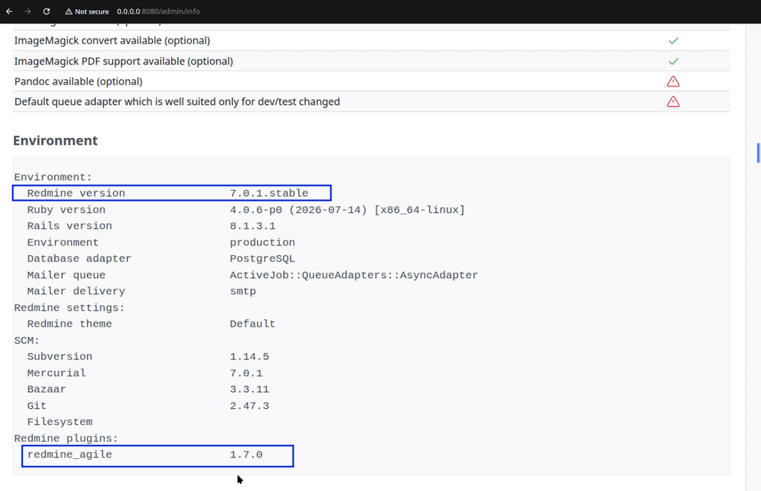
Task: Click the Filesystem SCM entry
Action: click(59, 422)
